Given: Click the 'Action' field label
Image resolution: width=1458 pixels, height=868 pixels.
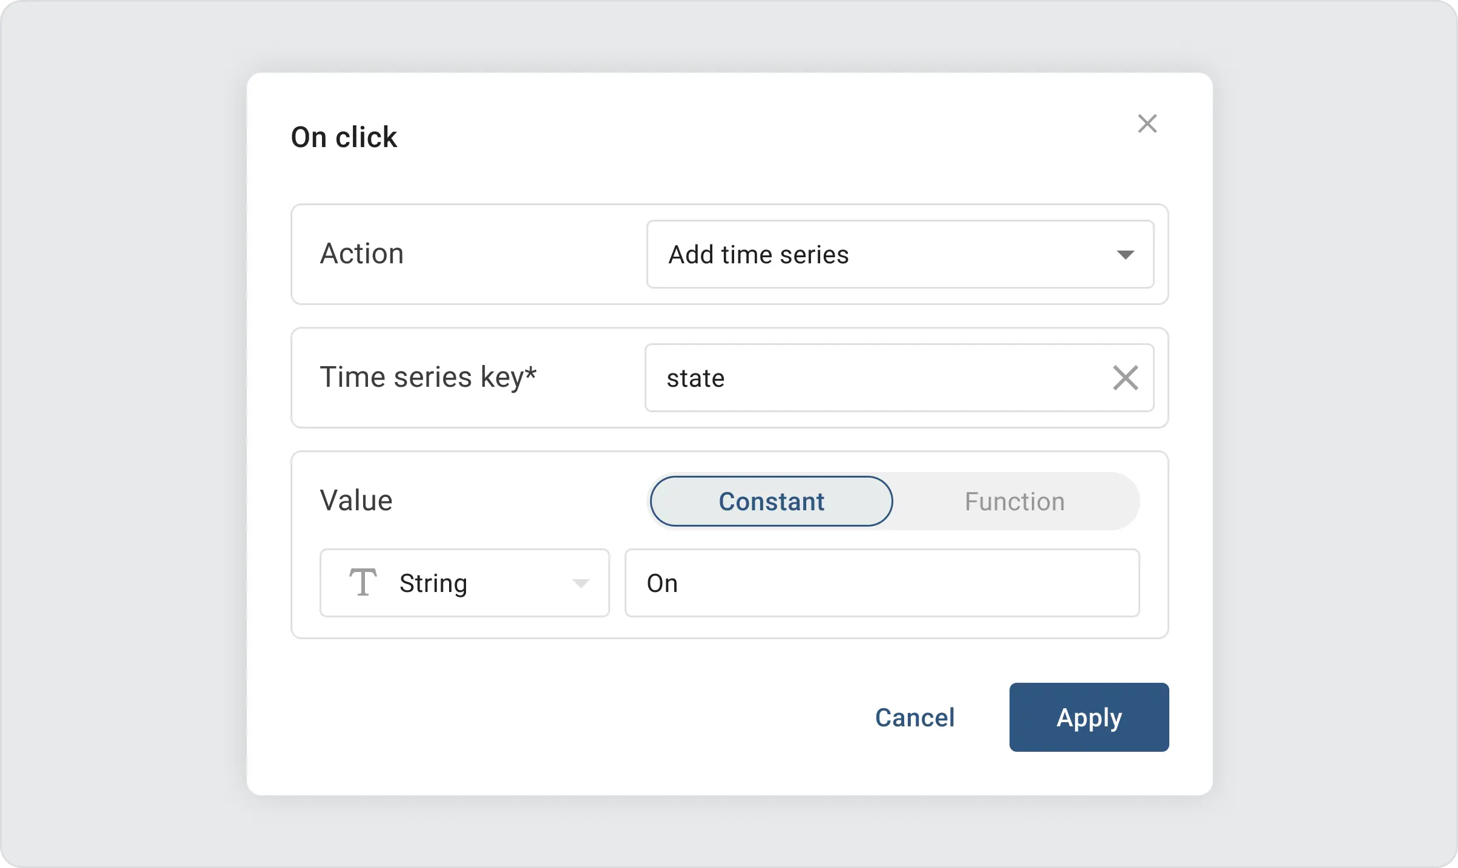Looking at the screenshot, I should 361,254.
